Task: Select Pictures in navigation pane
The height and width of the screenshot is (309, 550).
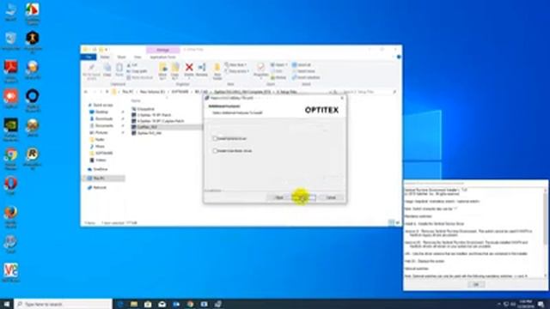Action: (x=101, y=132)
